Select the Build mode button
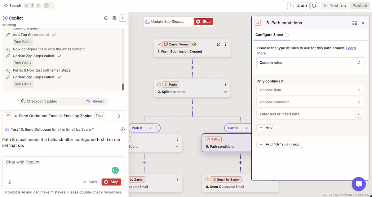 [90, 182]
